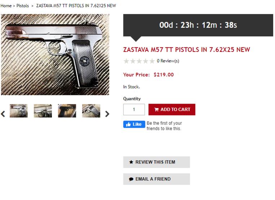The width and height of the screenshot is (275, 200).
Task: Click the countdown timer banner
Action: [x=198, y=25]
